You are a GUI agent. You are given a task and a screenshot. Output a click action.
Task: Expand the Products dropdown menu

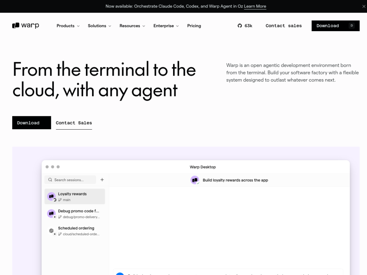click(x=68, y=26)
